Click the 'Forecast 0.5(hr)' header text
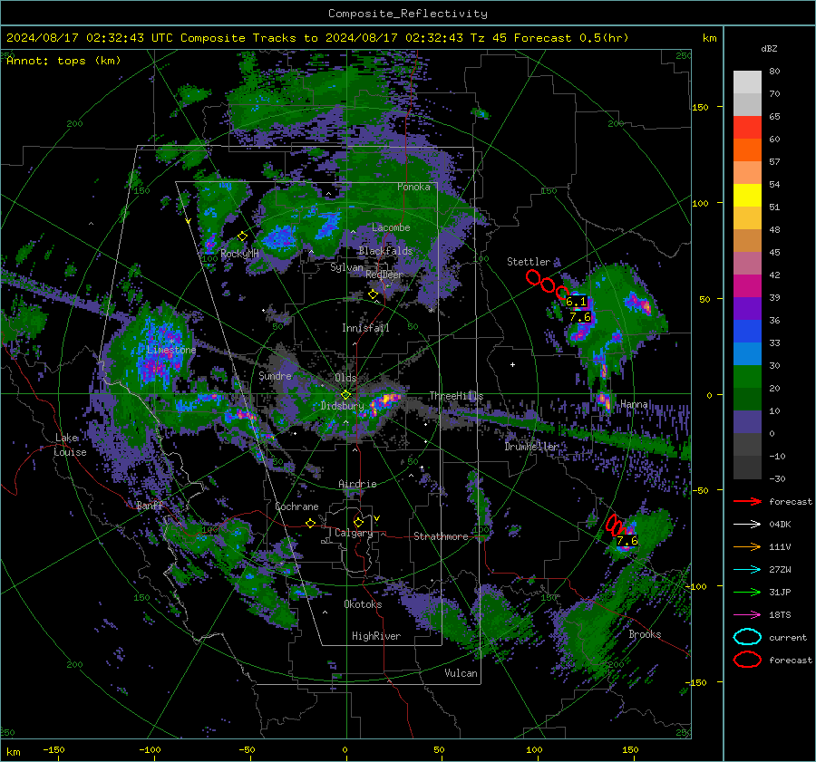Image resolution: width=816 pixels, height=762 pixels. point(571,38)
